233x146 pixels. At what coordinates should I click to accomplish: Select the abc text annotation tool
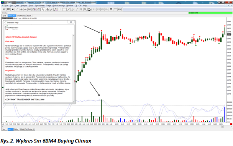coord(25,9)
